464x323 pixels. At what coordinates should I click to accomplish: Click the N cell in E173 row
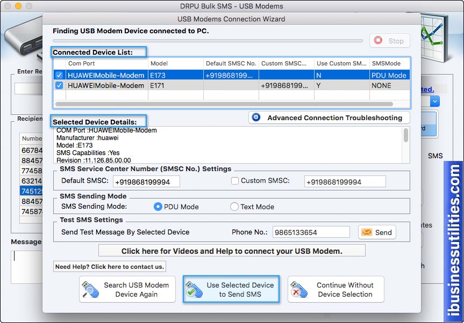(342, 75)
